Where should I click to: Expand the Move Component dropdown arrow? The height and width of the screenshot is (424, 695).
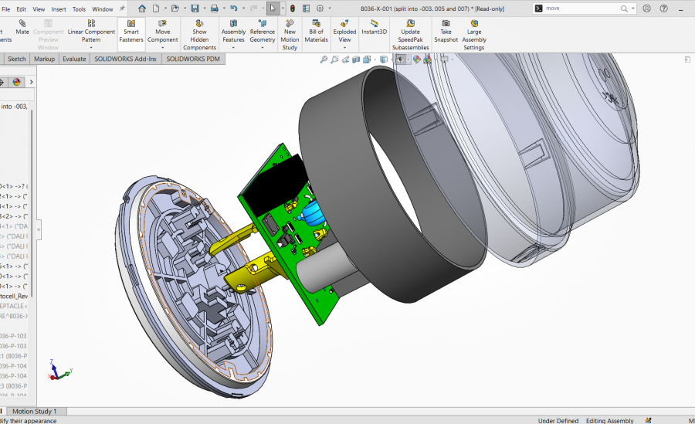pos(163,47)
